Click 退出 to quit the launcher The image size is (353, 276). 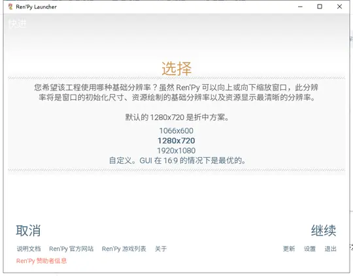point(331,249)
